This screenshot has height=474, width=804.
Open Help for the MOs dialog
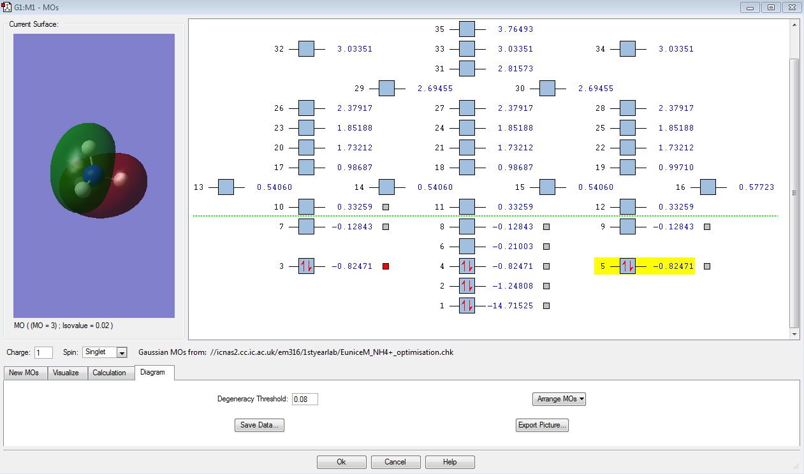(450, 462)
